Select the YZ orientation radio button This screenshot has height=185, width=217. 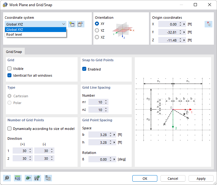(97, 30)
